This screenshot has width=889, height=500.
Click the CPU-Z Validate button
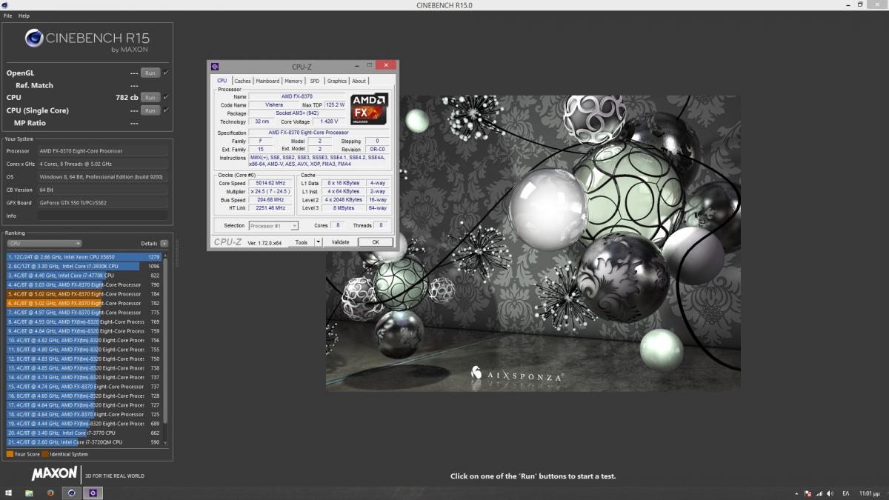click(x=340, y=242)
